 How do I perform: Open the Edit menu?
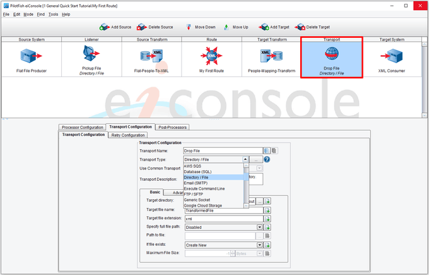pos(16,15)
